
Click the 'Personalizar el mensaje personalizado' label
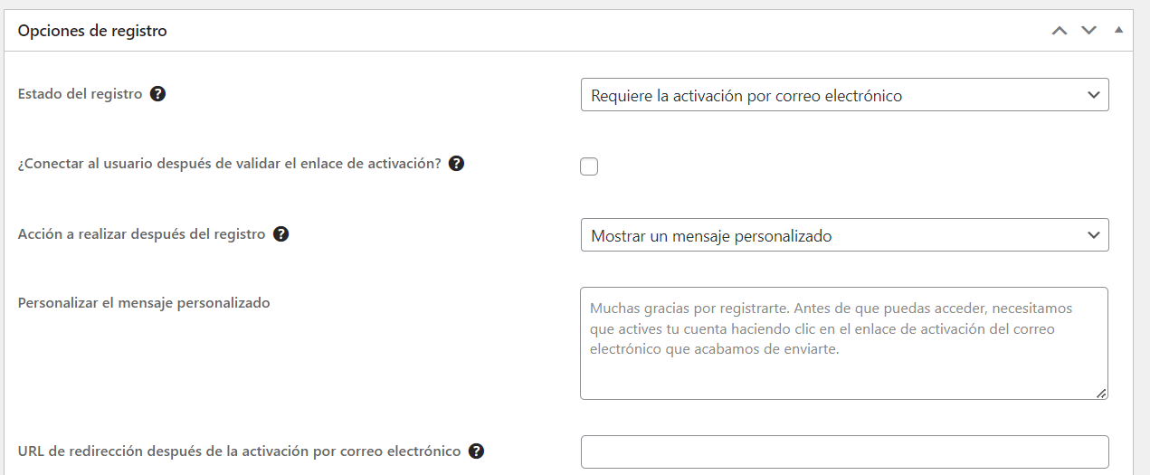144,303
